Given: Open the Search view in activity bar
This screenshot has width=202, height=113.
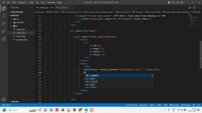Looking at the screenshot, I should (x=4, y=16).
